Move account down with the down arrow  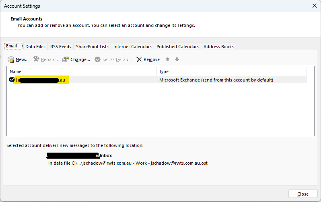[177, 59]
